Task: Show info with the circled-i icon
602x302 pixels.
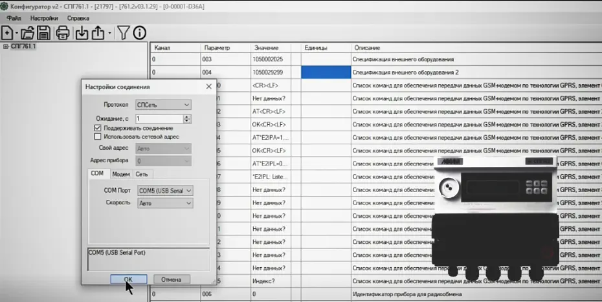Action: point(139,33)
